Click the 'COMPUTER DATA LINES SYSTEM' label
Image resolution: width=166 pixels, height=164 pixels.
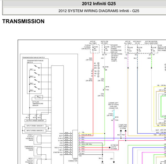pos(123,127)
